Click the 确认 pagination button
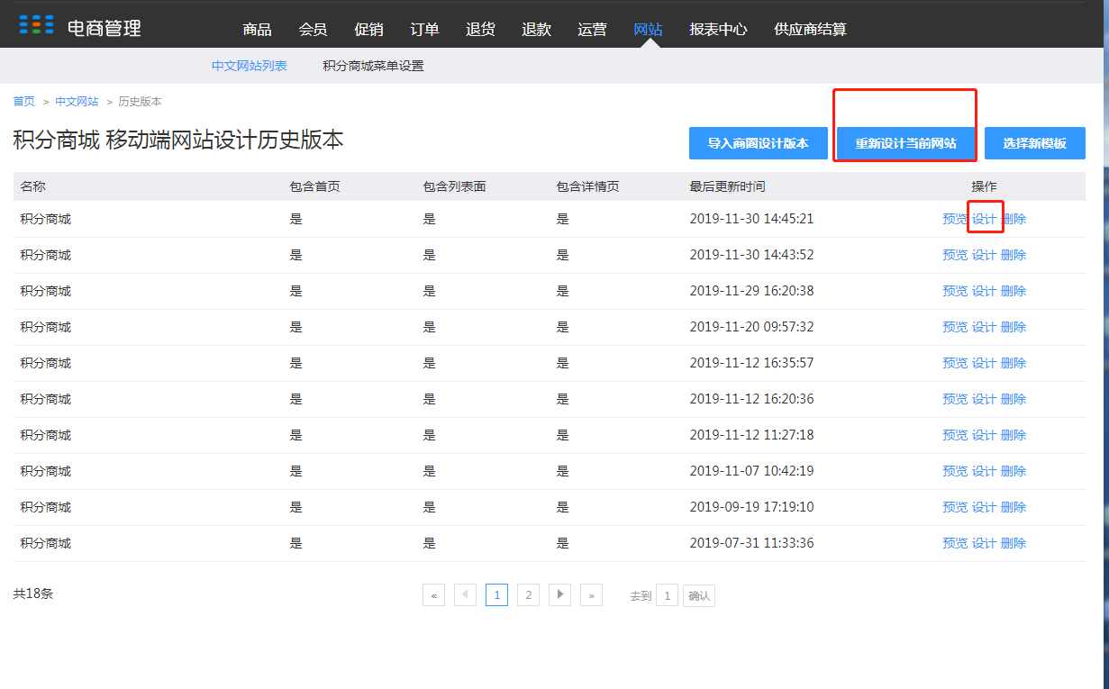 [x=699, y=595]
